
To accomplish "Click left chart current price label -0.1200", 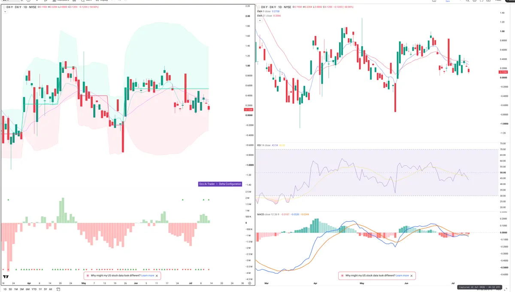I will [x=248, y=110].
